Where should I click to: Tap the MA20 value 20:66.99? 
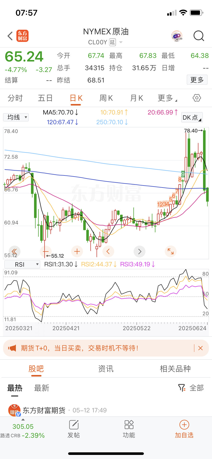click(163, 112)
